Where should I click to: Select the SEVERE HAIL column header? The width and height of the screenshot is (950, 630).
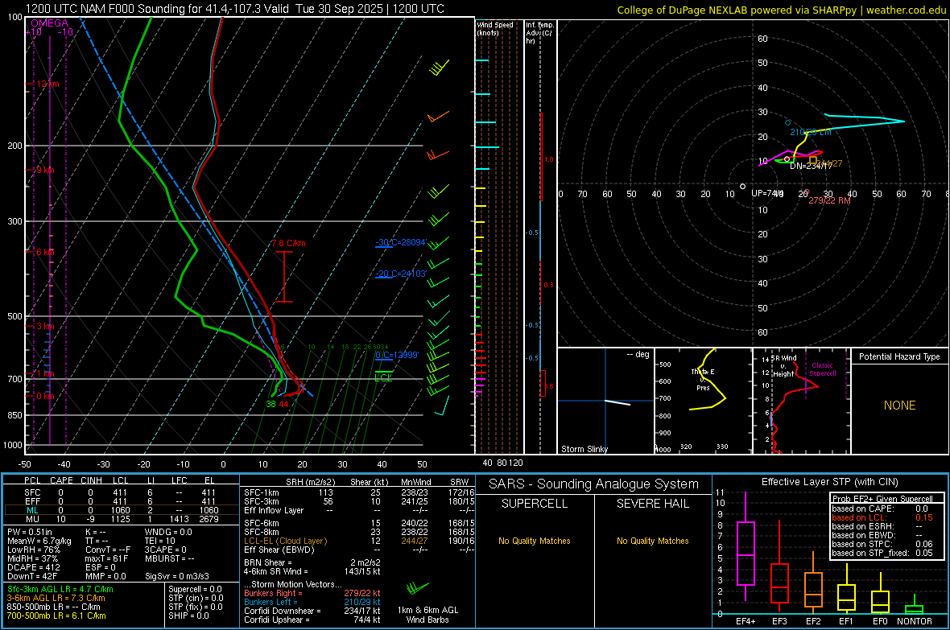click(x=652, y=504)
